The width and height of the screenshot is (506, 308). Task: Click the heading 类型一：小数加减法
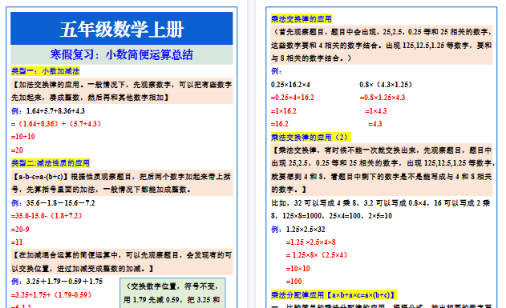[45, 71]
